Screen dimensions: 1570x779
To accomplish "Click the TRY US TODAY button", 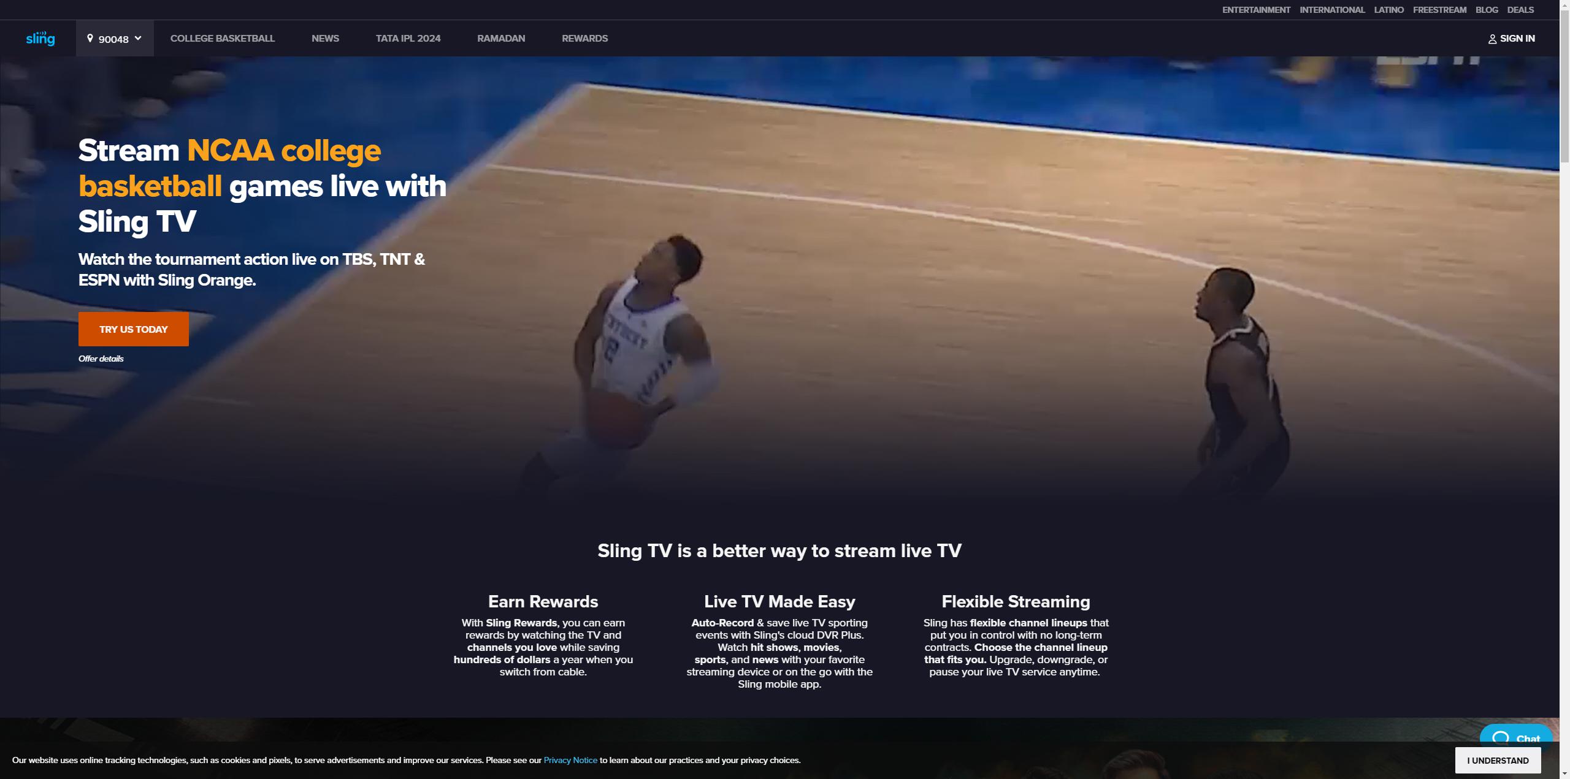I will (x=132, y=329).
